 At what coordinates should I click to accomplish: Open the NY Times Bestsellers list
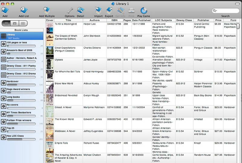coord(21,114)
